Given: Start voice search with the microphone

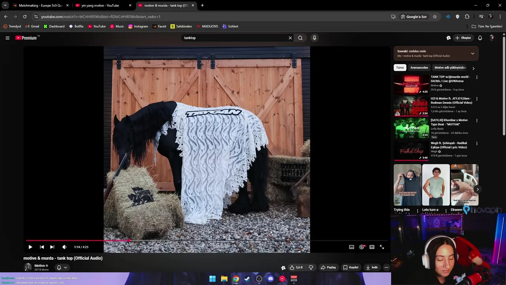Looking at the screenshot, I should (315, 38).
